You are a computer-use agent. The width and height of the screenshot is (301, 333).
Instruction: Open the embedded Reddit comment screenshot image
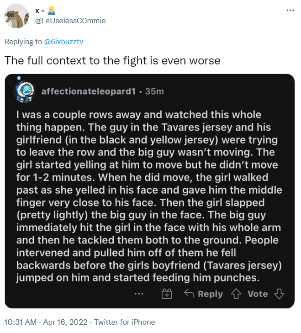150,191
